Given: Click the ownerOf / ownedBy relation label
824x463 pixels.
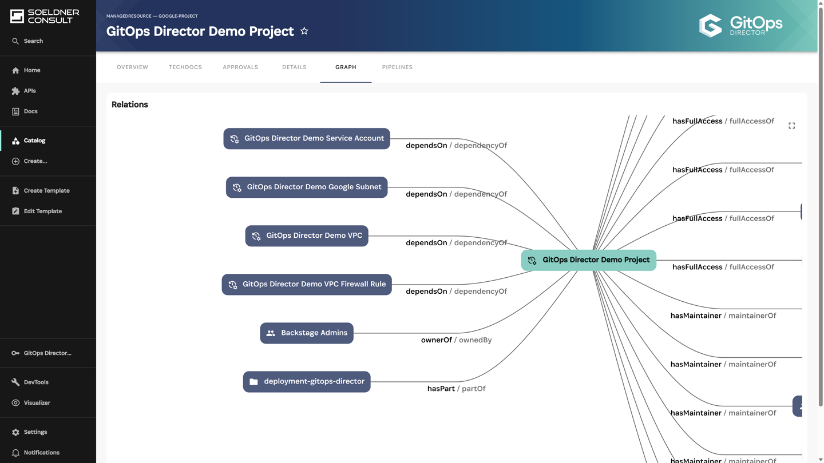Looking at the screenshot, I should [x=457, y=340].
